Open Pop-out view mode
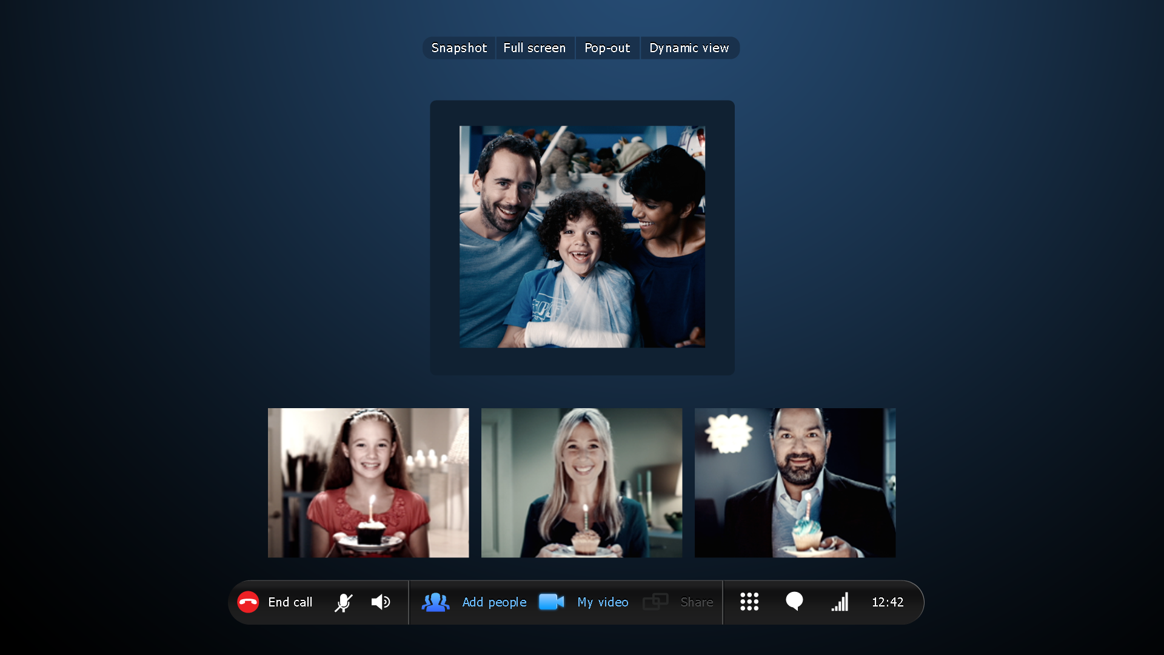Screen dimensions: 1164x655 pyautogui.click(x=606, y=47)
